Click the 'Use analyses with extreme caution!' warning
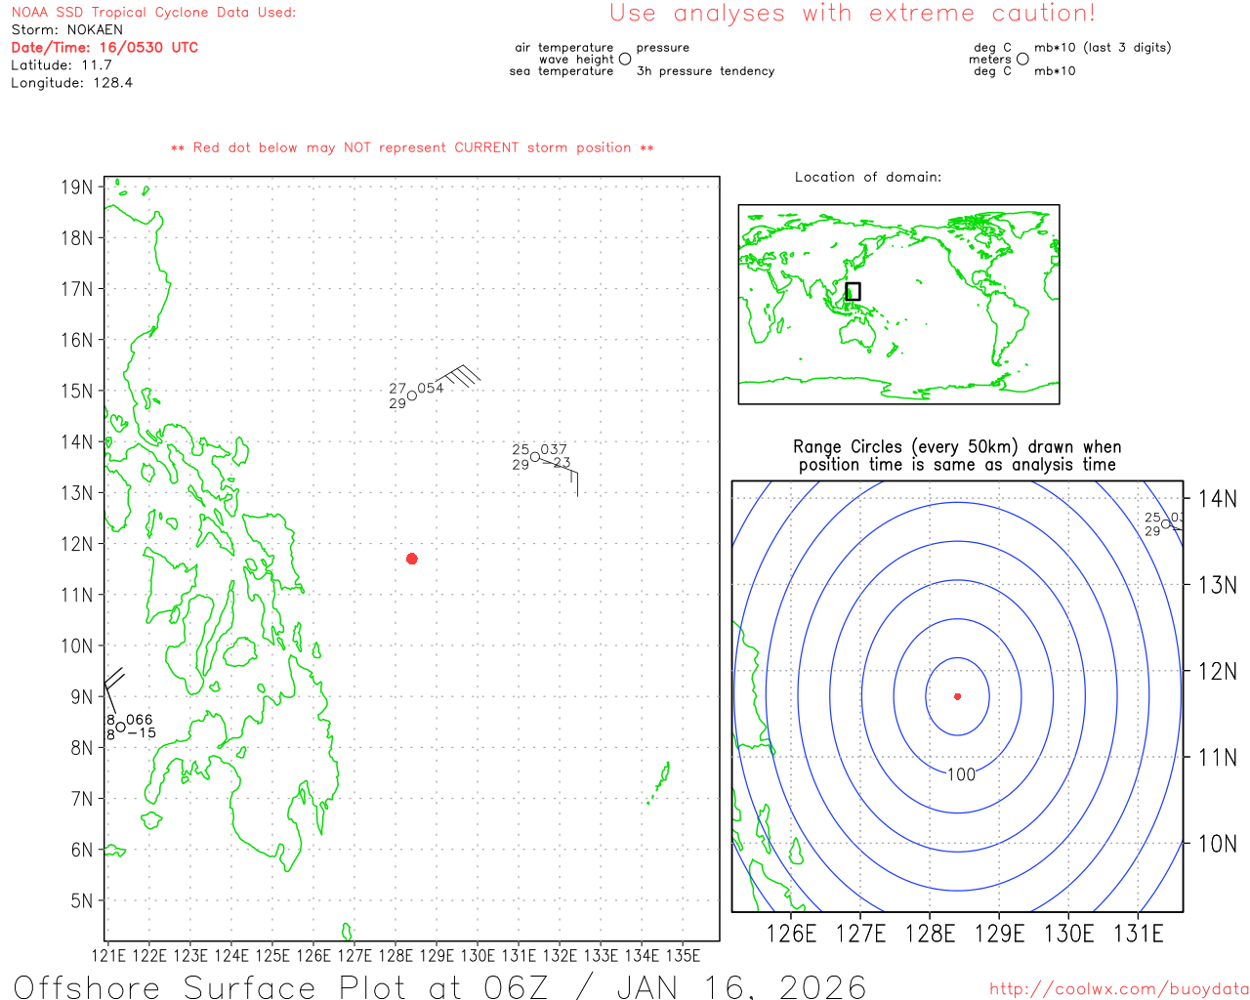This screenshot has height=1000, width=1250. [853, 14]
